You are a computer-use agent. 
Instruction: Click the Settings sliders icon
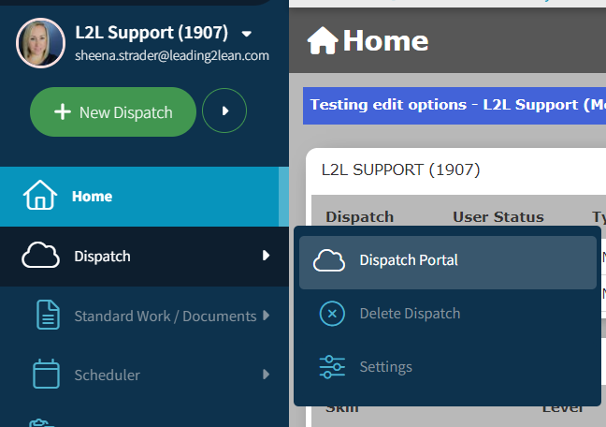331,367
